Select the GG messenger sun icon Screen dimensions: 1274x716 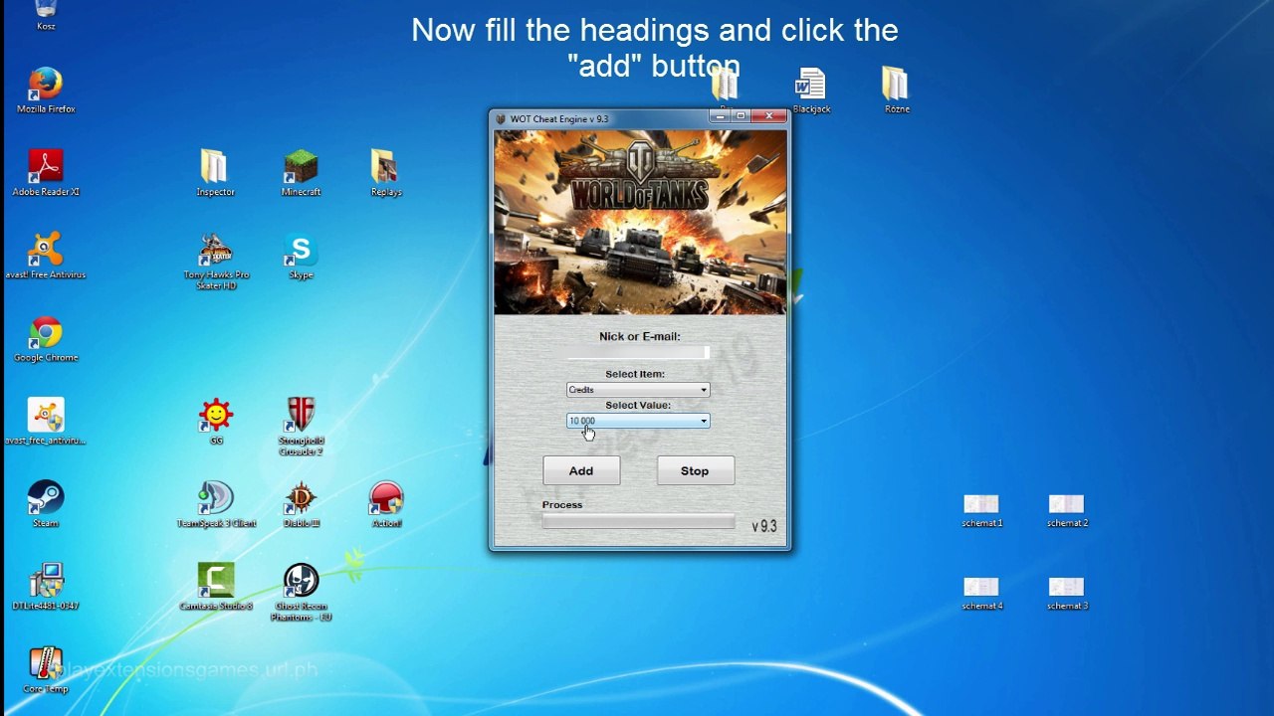(216, 421)
